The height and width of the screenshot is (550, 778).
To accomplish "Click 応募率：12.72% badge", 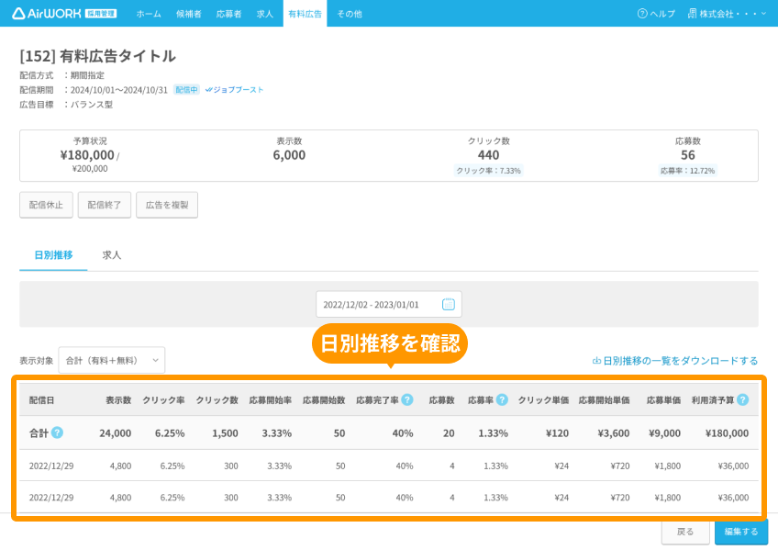I will (x=688, y=171).
